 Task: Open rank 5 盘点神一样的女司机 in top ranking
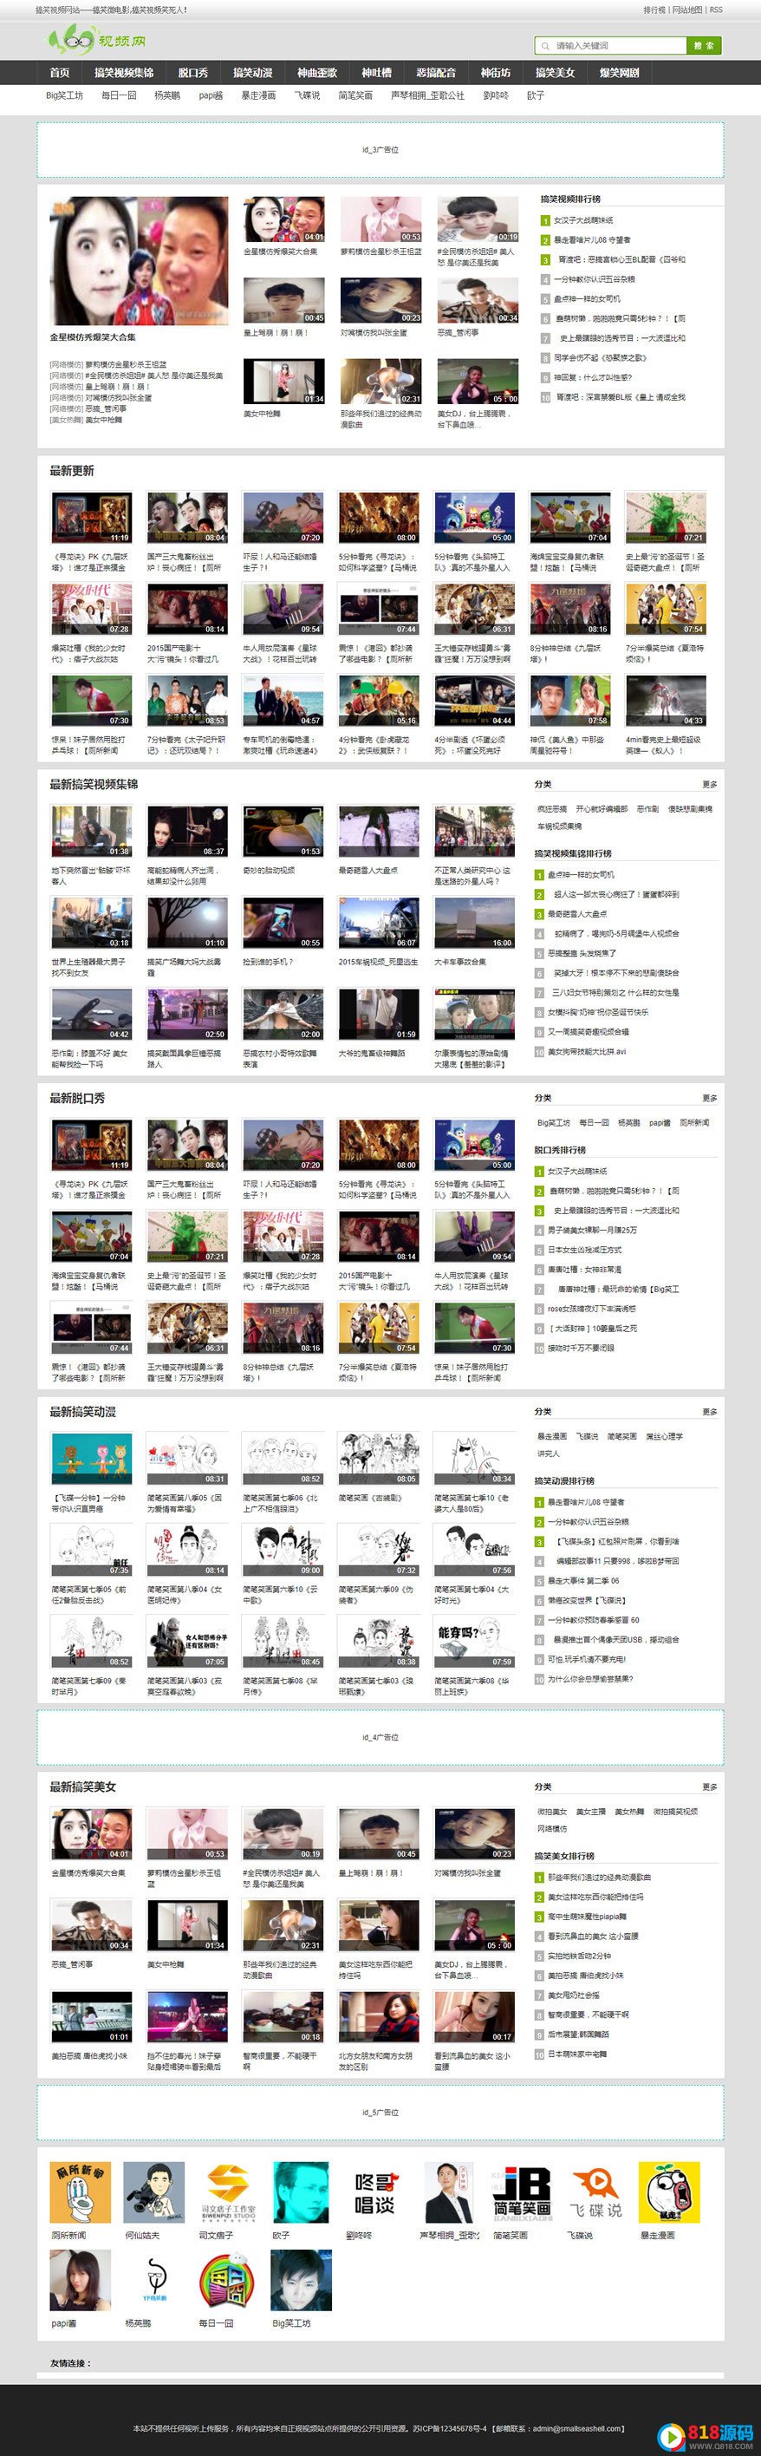coord(587,298)
